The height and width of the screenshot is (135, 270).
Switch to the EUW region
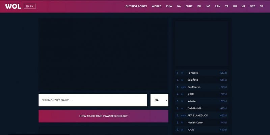169,6
